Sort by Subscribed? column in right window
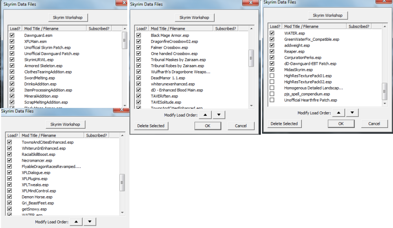The height and width of the screenshot is (228, 393). (x=359, y=26)
